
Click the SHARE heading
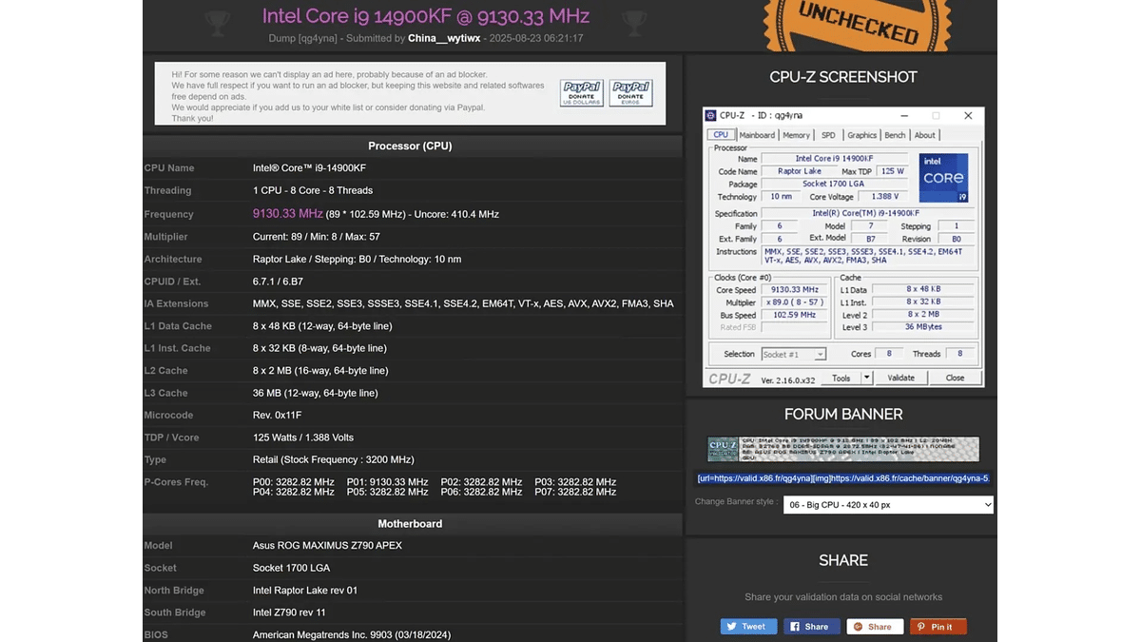pos(843,561)
